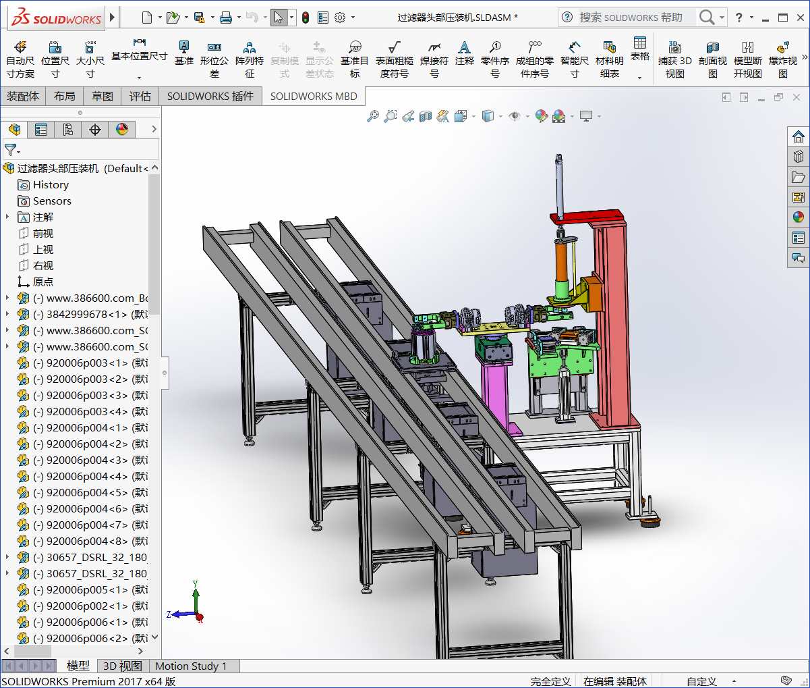Switch to the 3D 视图 bottom tab
The image size is (810, 688).
[122, 666]
